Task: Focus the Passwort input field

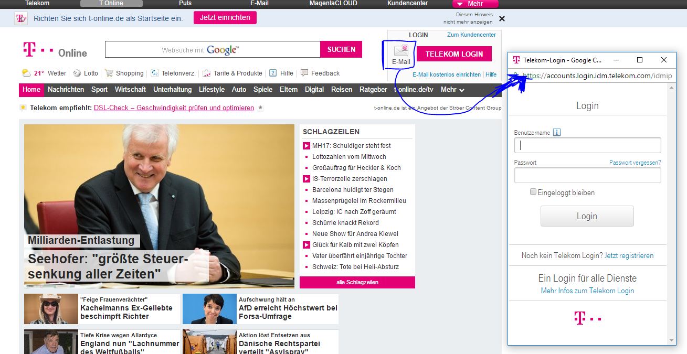Action: point(587,175)
